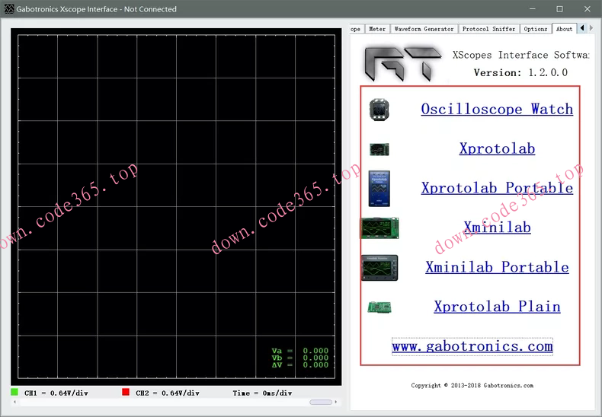The width and height of the screenshot is (602, 417).
Task: Minimize the Xscope Interface window
Action: [532, 9]
